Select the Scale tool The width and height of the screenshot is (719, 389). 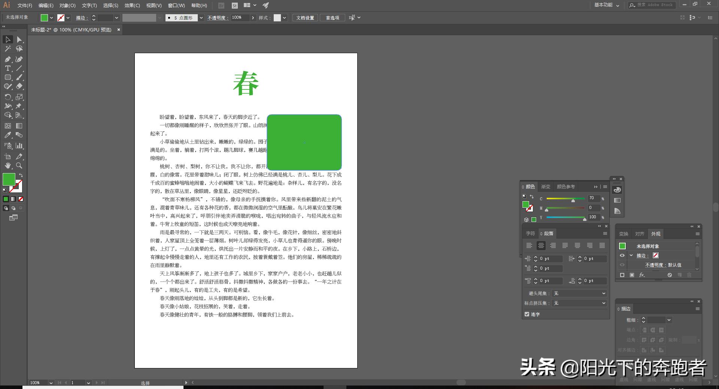(19, 97)
